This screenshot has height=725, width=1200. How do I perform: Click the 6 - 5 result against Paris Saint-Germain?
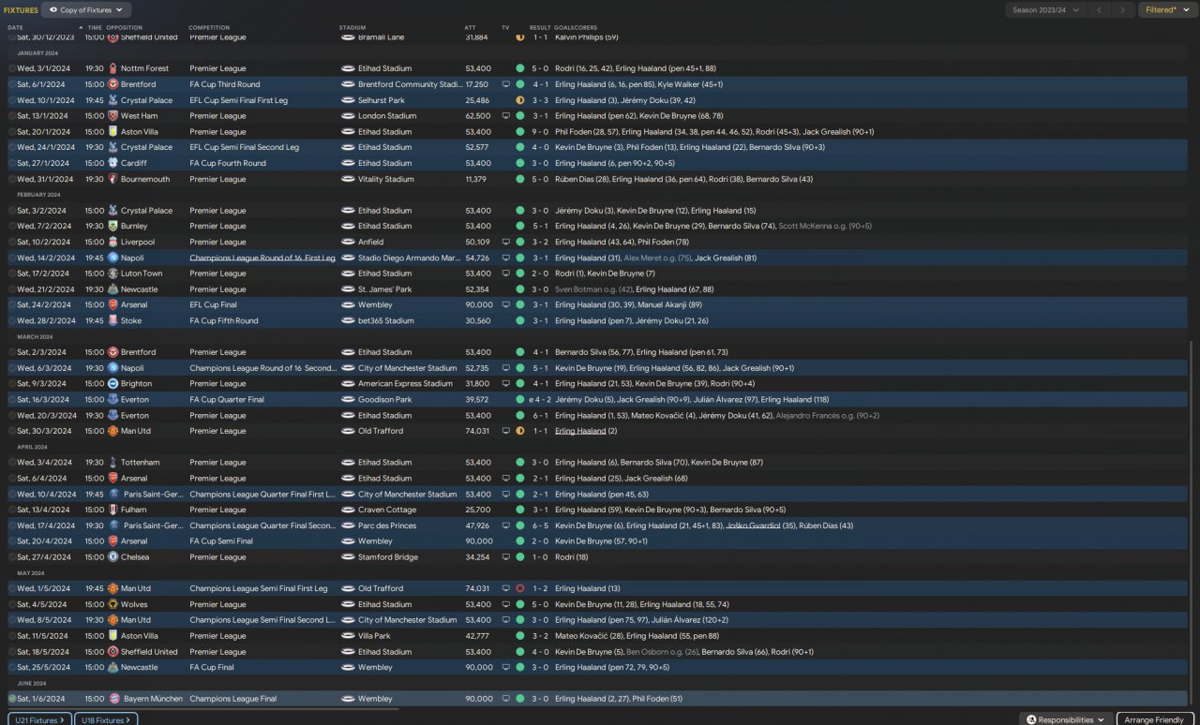click(x=540, y=525)
